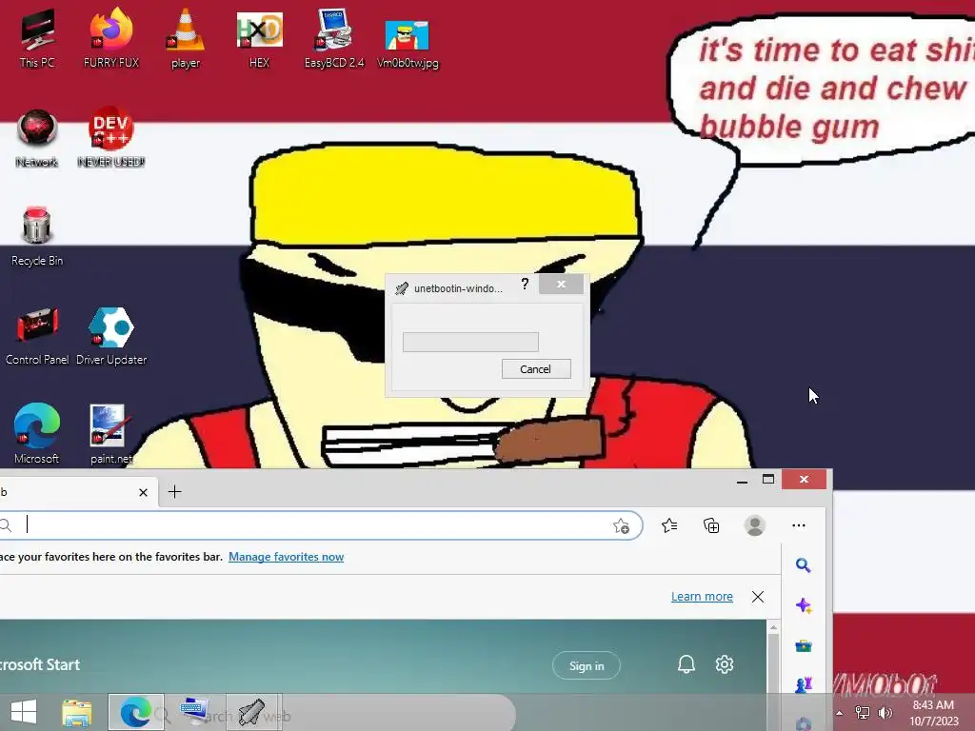Launch the EasyBCD 2.4 shortcut
Viewport: 975px width, 731px height.
coord(334,37)
